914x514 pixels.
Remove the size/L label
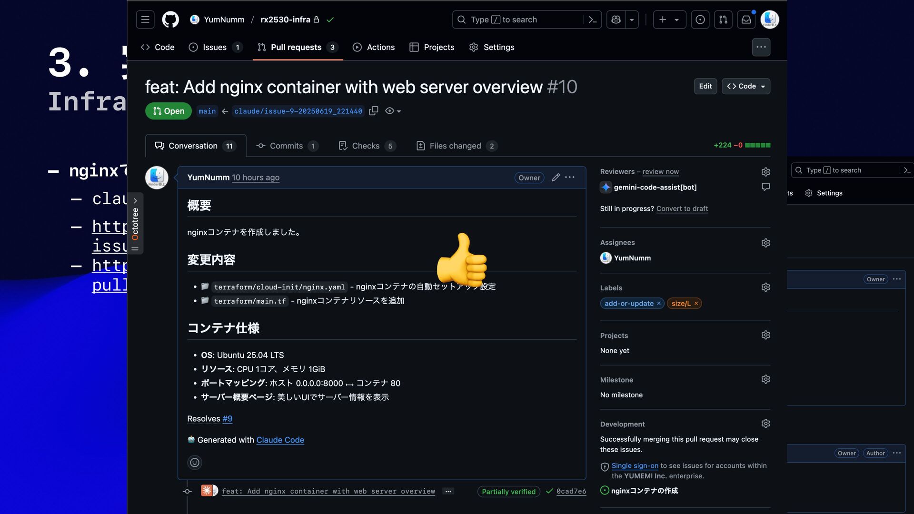click(x=696, y=304)
